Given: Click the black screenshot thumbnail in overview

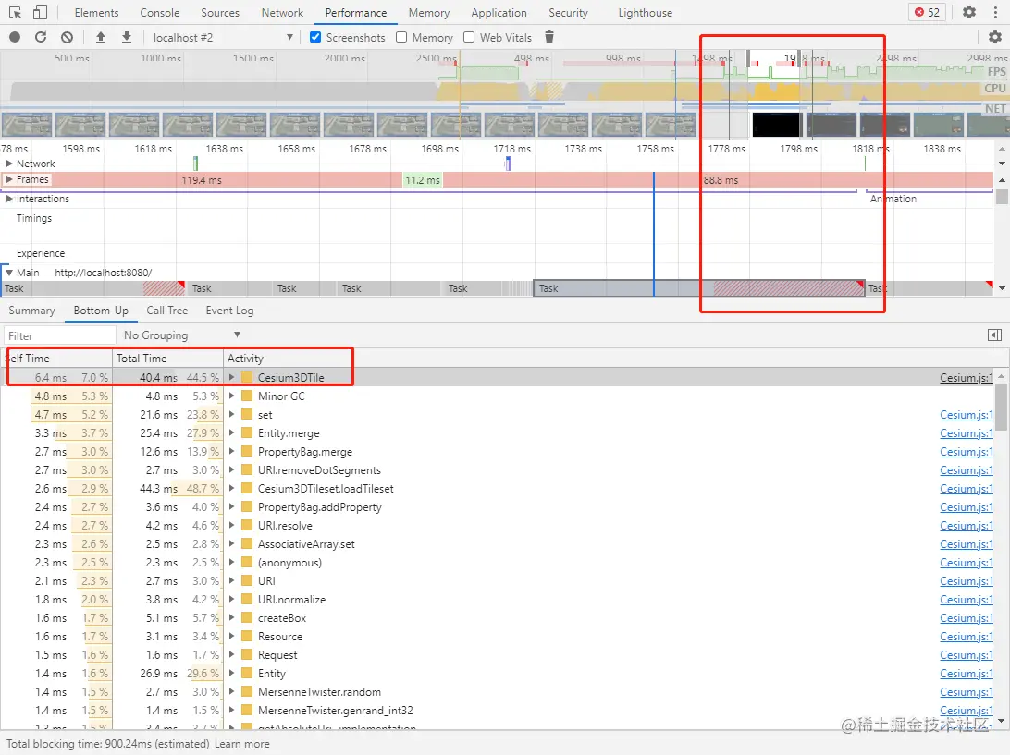Looking at the screenshot, I should pyautogui.click(x=776, y=124).
